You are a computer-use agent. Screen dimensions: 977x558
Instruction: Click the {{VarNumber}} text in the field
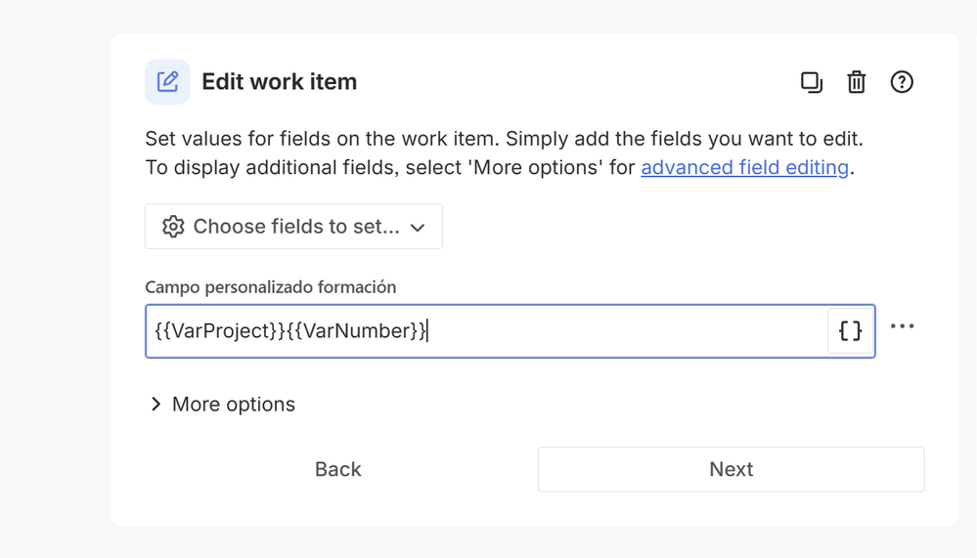[x=356, y=330]
